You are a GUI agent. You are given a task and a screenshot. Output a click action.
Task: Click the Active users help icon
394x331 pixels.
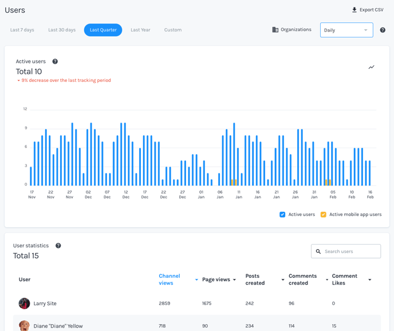(x=55, y=61)
